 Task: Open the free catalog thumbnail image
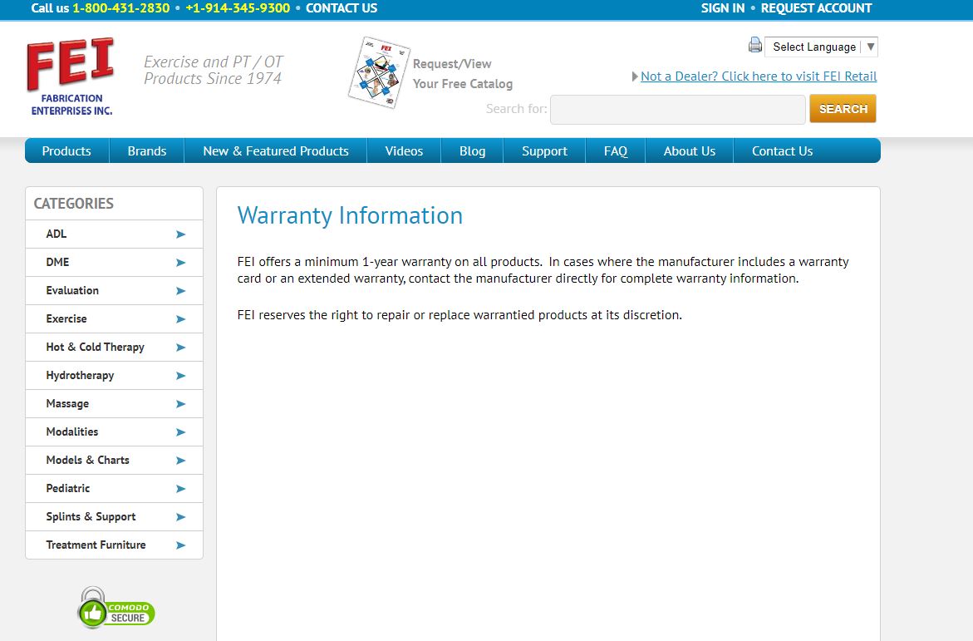click(x=379, y=73)
